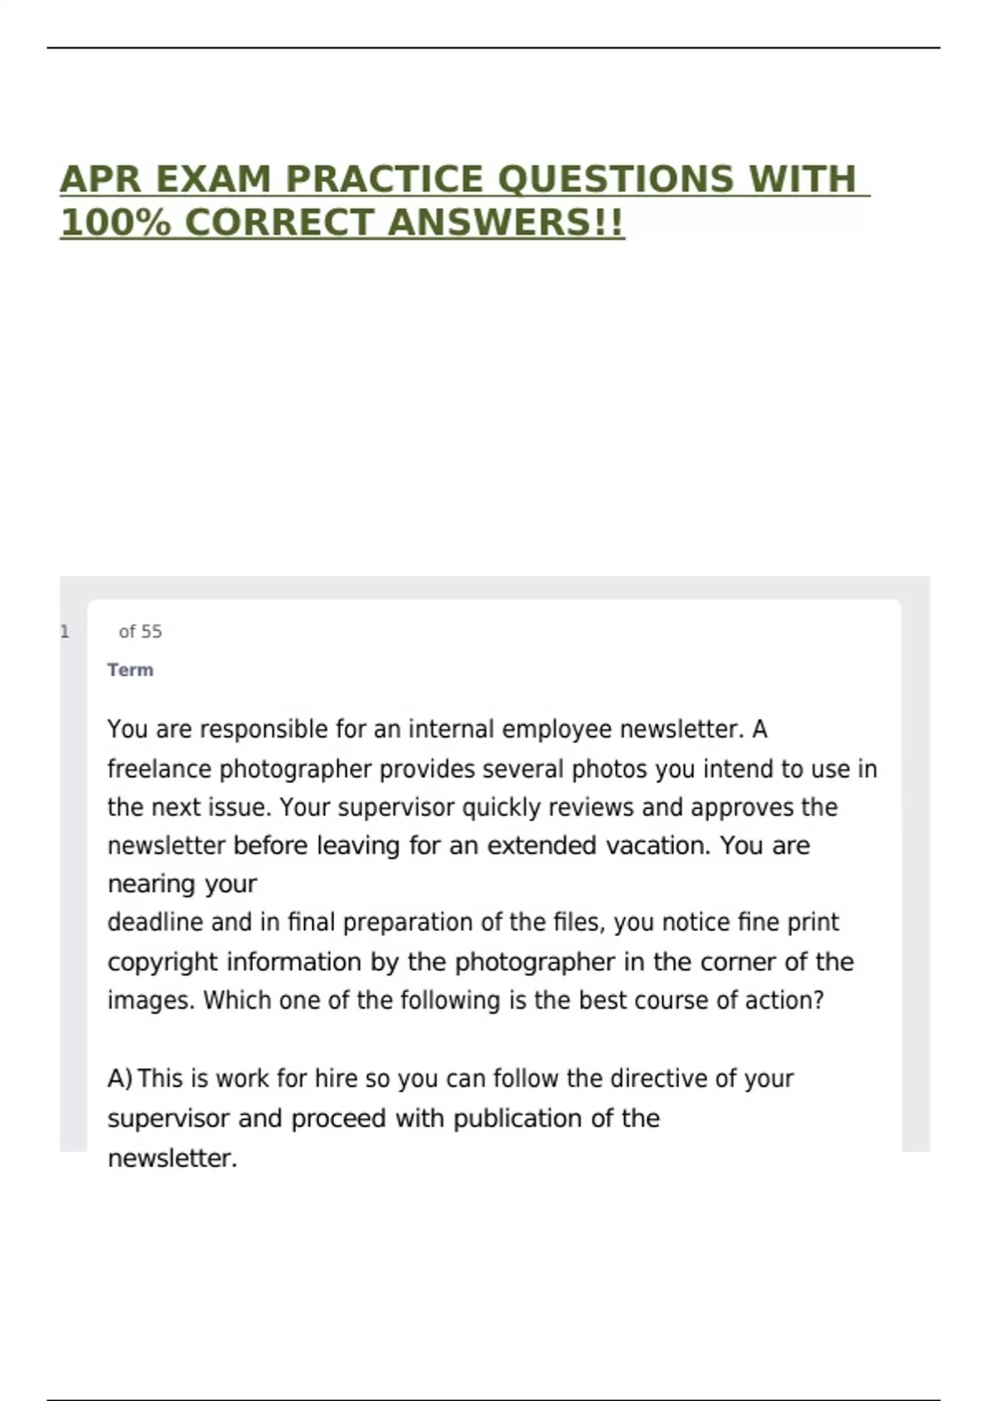Click the line 'freelance photographer provides several photos'
The width and height of the screenshot is (988, 1401).
pyautogui.click(x=492, y=769)
